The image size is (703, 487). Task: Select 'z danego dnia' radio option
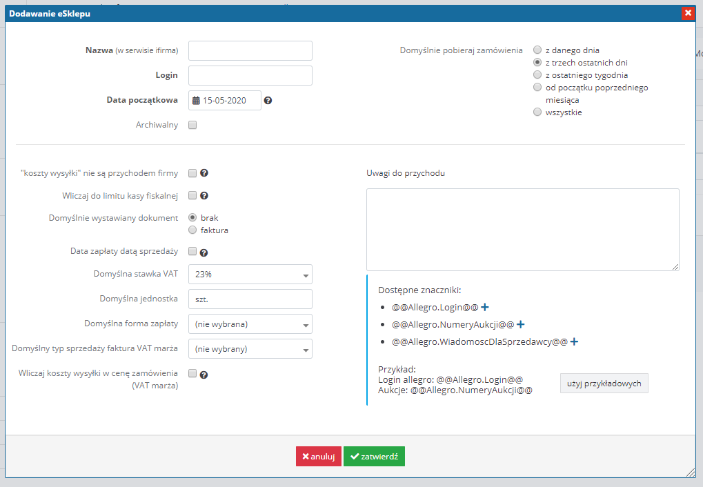537,50
